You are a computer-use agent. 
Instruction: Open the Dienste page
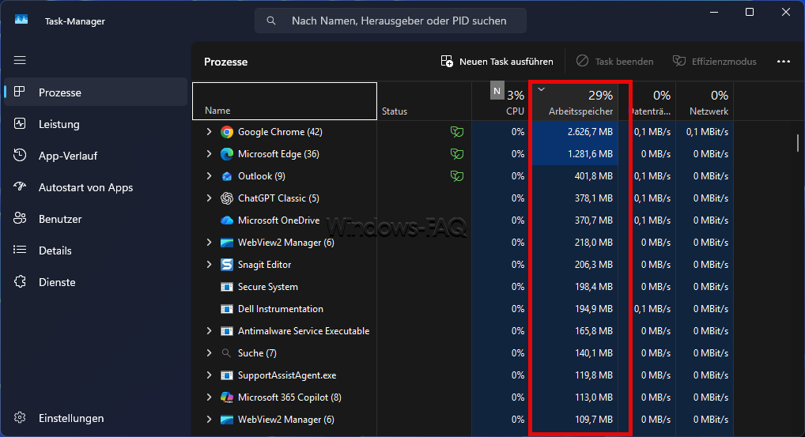96,283
